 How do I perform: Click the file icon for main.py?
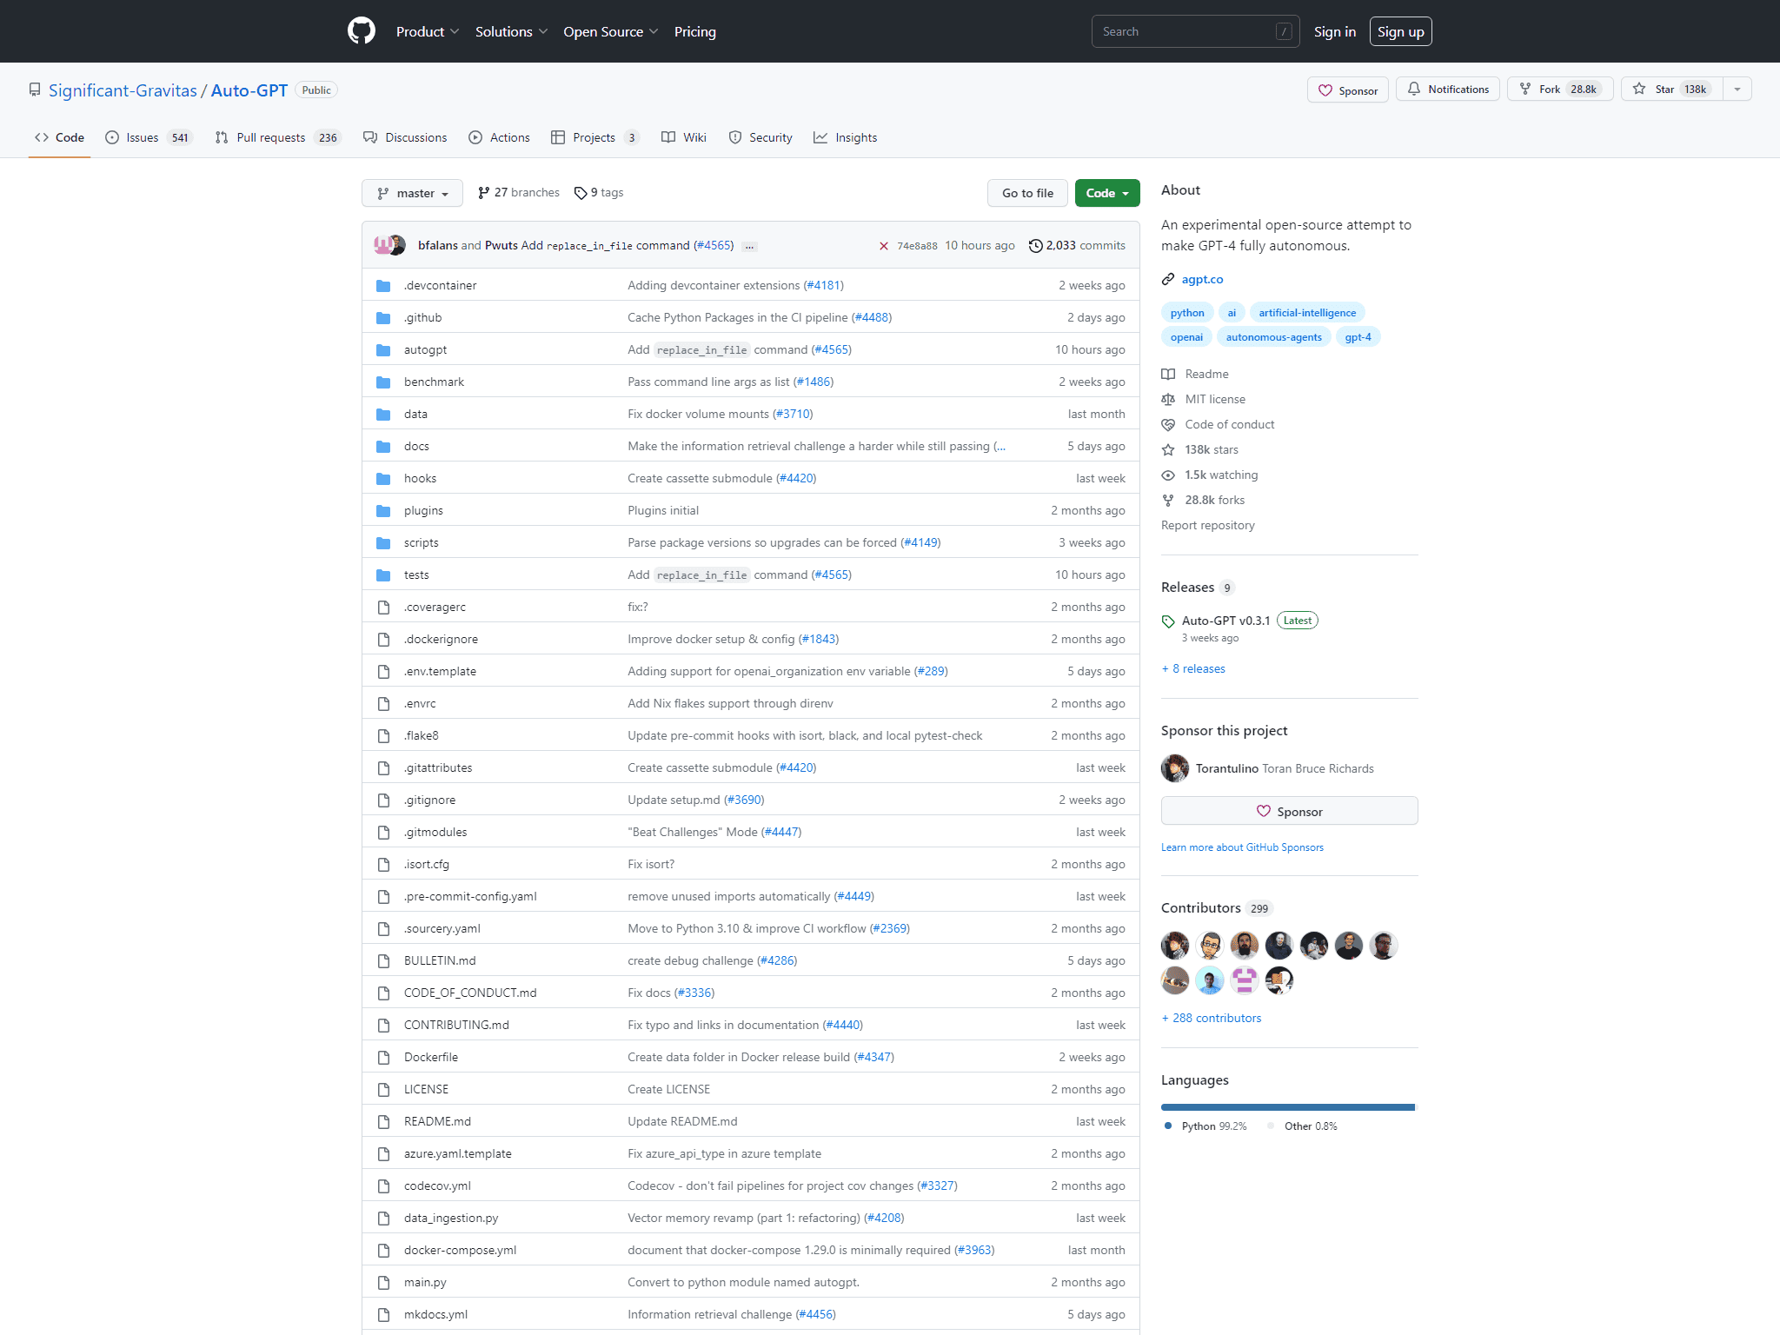(383, 1282)
